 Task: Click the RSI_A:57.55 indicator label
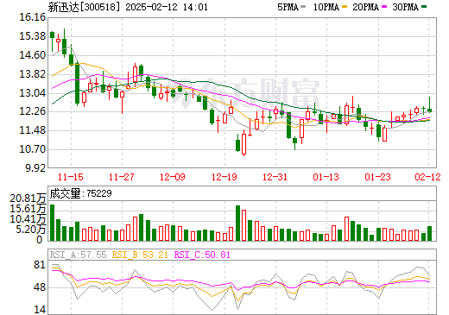pos(78,255)
